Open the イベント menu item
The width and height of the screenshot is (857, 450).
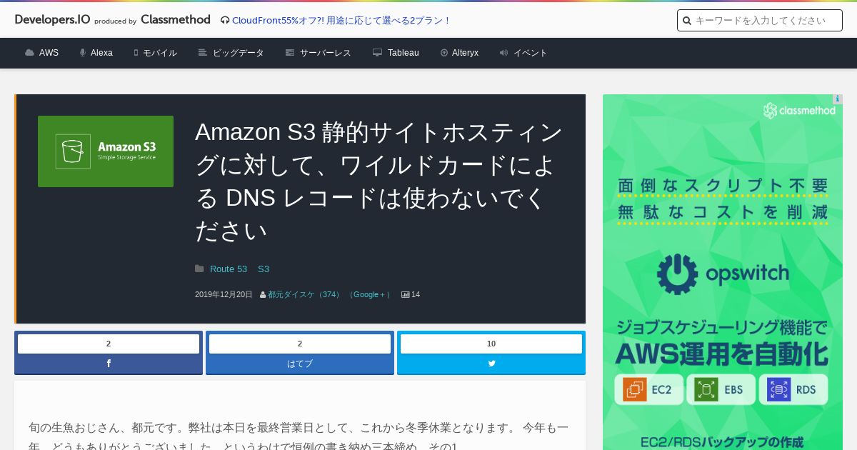tap(531, 53)
